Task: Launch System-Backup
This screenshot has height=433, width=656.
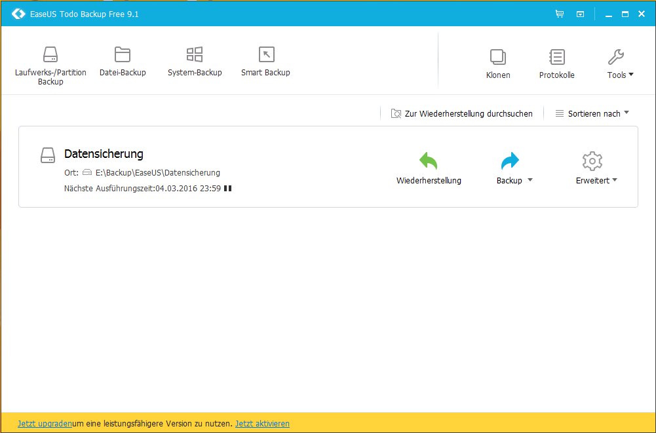Action: tap(195, 62)
